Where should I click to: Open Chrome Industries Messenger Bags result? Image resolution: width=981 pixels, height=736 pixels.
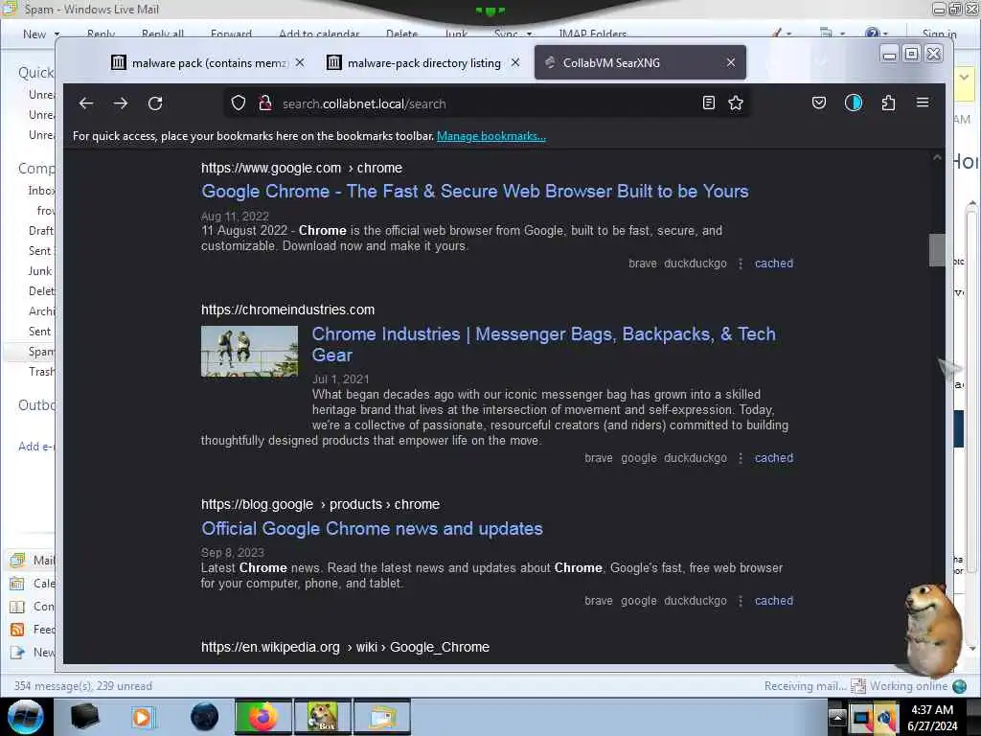pos(544,344)
